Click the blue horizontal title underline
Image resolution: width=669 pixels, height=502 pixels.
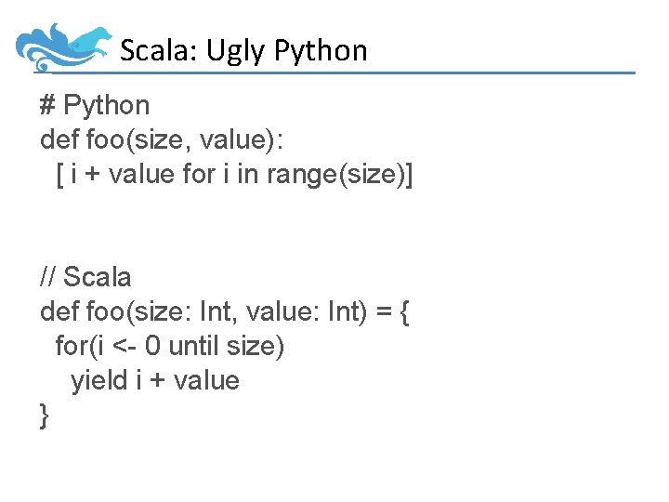tap(372, 73)
